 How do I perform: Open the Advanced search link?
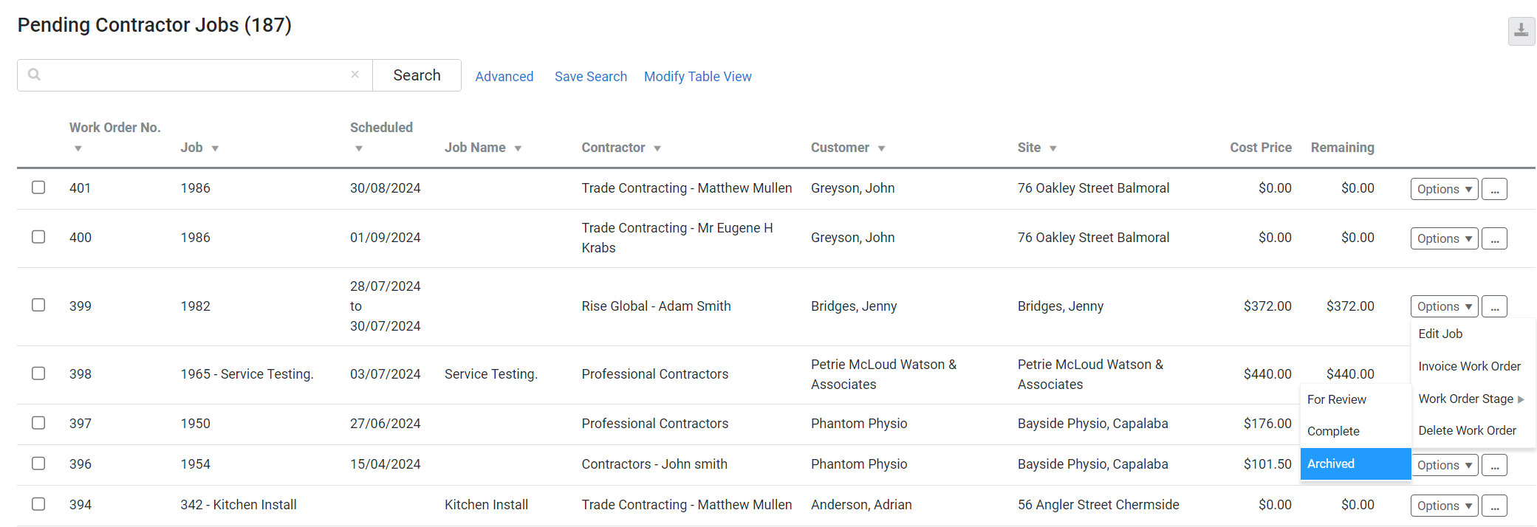coord(504,76)
